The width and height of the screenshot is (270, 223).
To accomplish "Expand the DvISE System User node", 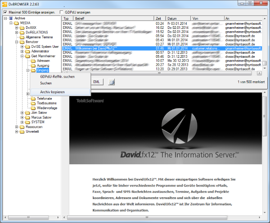I will coord(22,46).
